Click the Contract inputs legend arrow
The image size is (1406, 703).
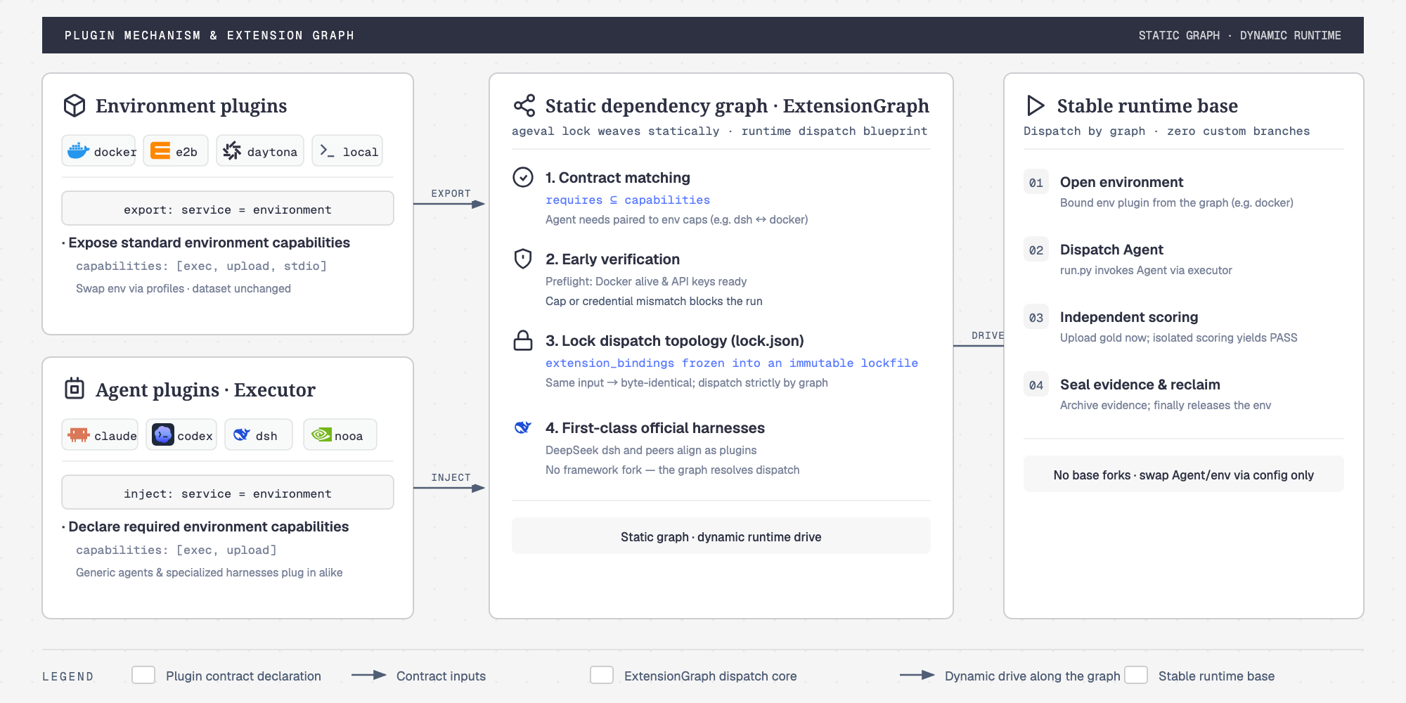pyautogui.click(x=369, y=675)
